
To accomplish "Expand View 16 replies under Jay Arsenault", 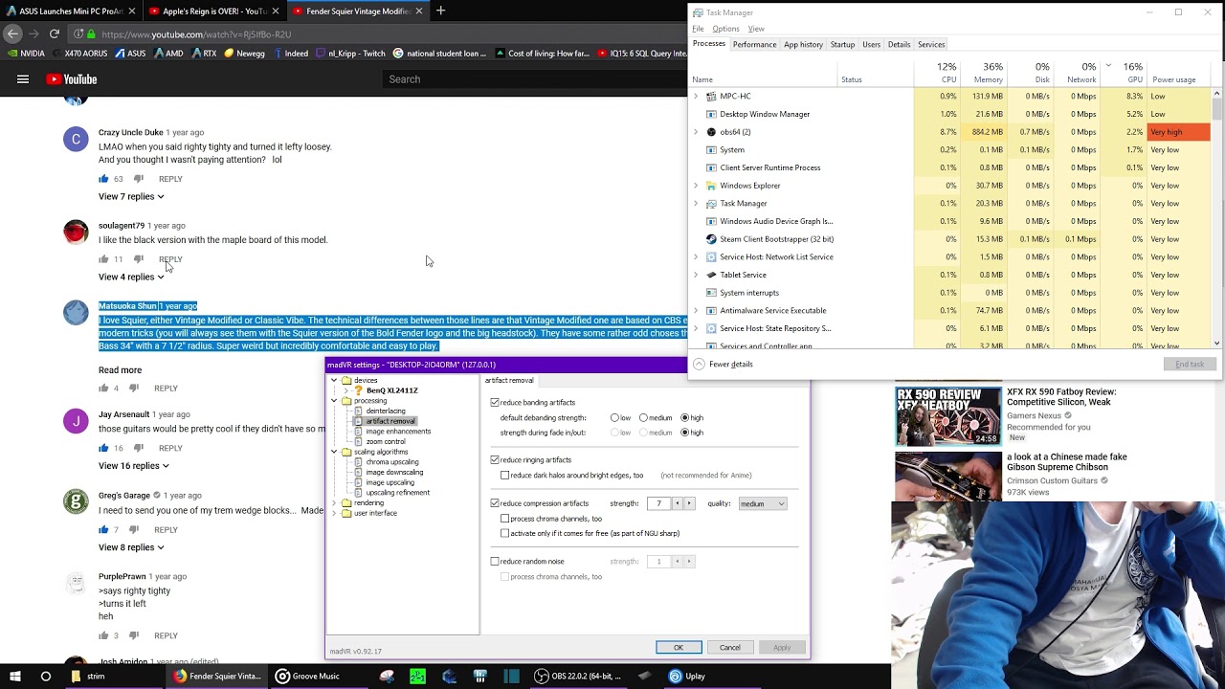I will [134, 466].
